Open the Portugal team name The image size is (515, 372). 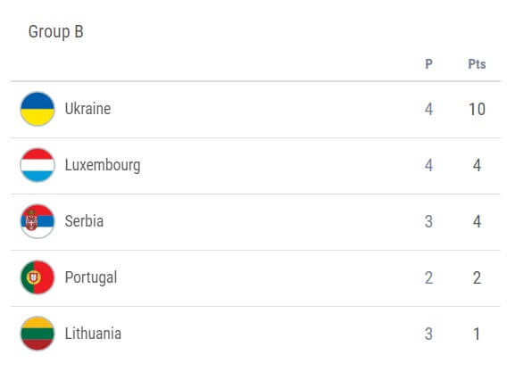(91, 277)
